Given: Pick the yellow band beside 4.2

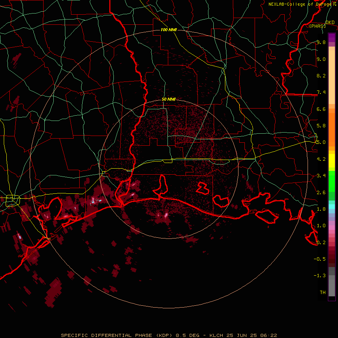Looking at the screenshot, I should 332,161.
